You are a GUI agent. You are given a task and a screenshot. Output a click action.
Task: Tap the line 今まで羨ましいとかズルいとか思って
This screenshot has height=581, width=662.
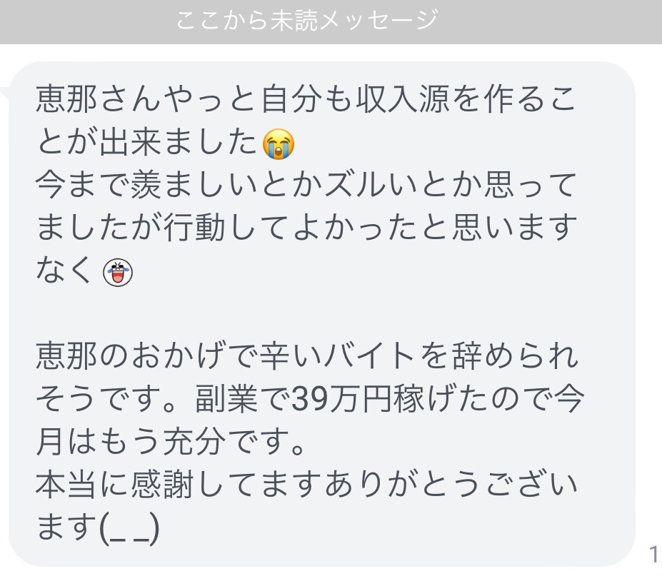(x=306, y=186)
